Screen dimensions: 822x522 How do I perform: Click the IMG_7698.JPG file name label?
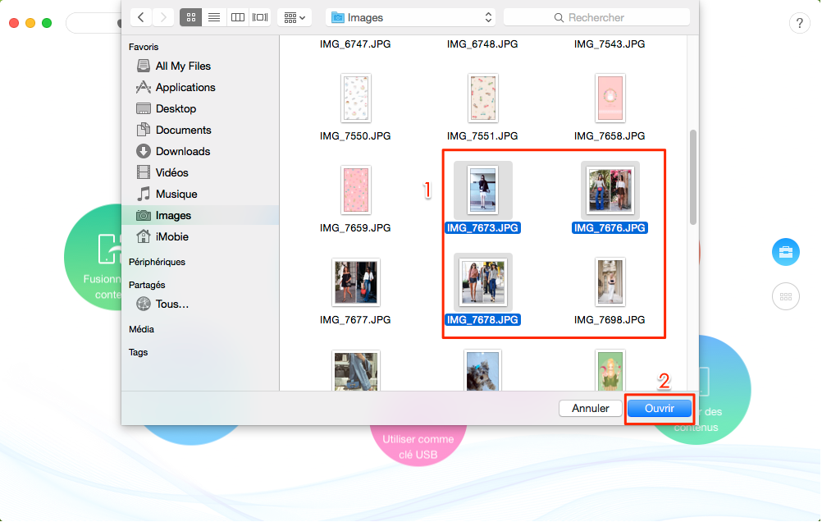[x=610, y=320]
